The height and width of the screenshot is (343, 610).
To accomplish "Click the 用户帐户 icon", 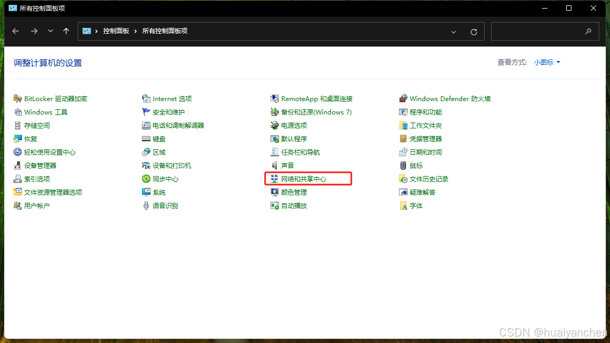I will tap(18, 205).
